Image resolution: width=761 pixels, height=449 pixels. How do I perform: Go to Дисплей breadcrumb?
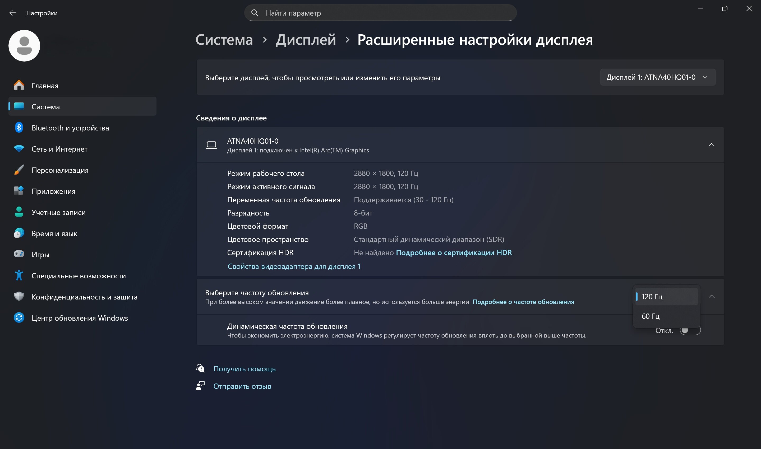[x=306, y=40]
